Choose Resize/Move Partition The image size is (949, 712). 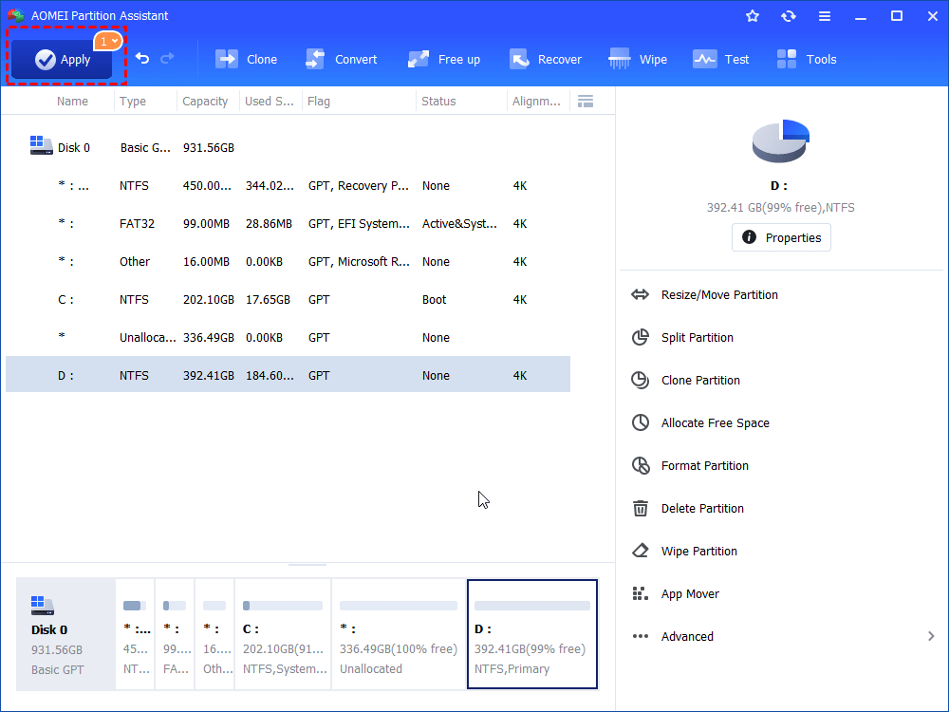point(719,295)
